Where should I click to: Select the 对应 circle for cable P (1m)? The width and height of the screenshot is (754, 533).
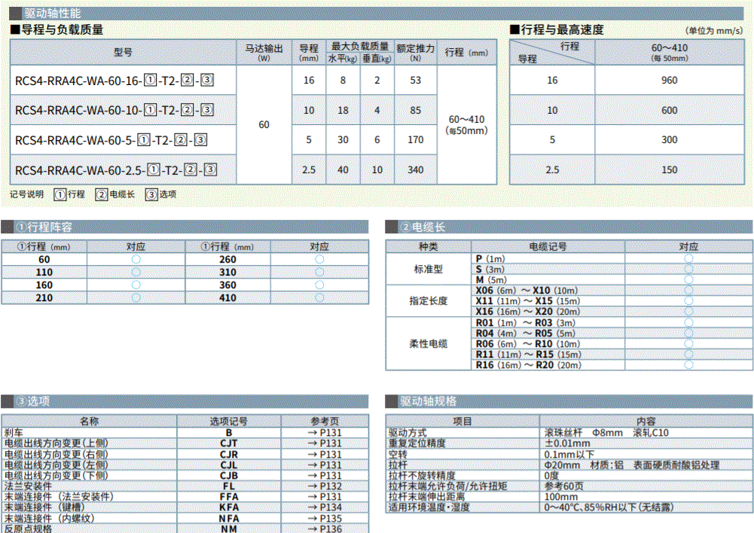coord(688,258)
